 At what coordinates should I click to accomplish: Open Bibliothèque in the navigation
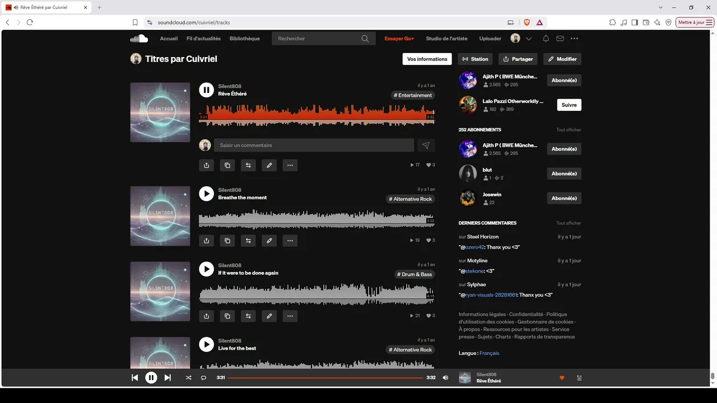tap(245, 39)
